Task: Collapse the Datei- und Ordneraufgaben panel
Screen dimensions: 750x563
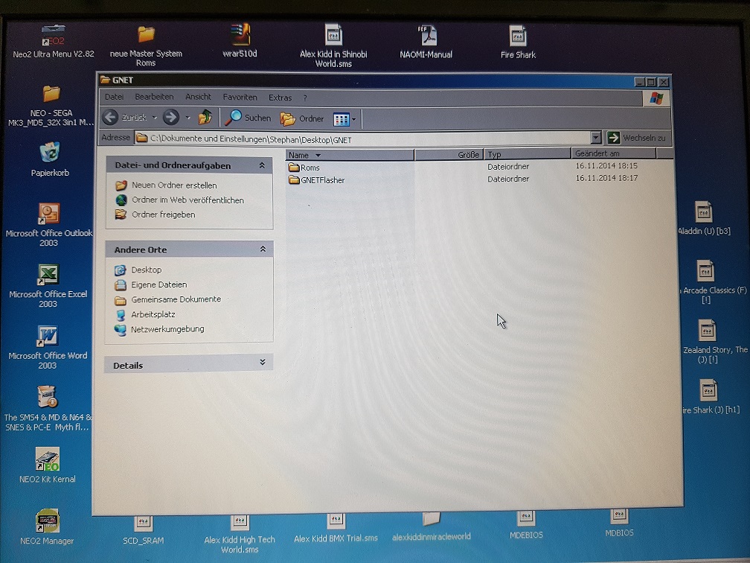Action: 262,165
